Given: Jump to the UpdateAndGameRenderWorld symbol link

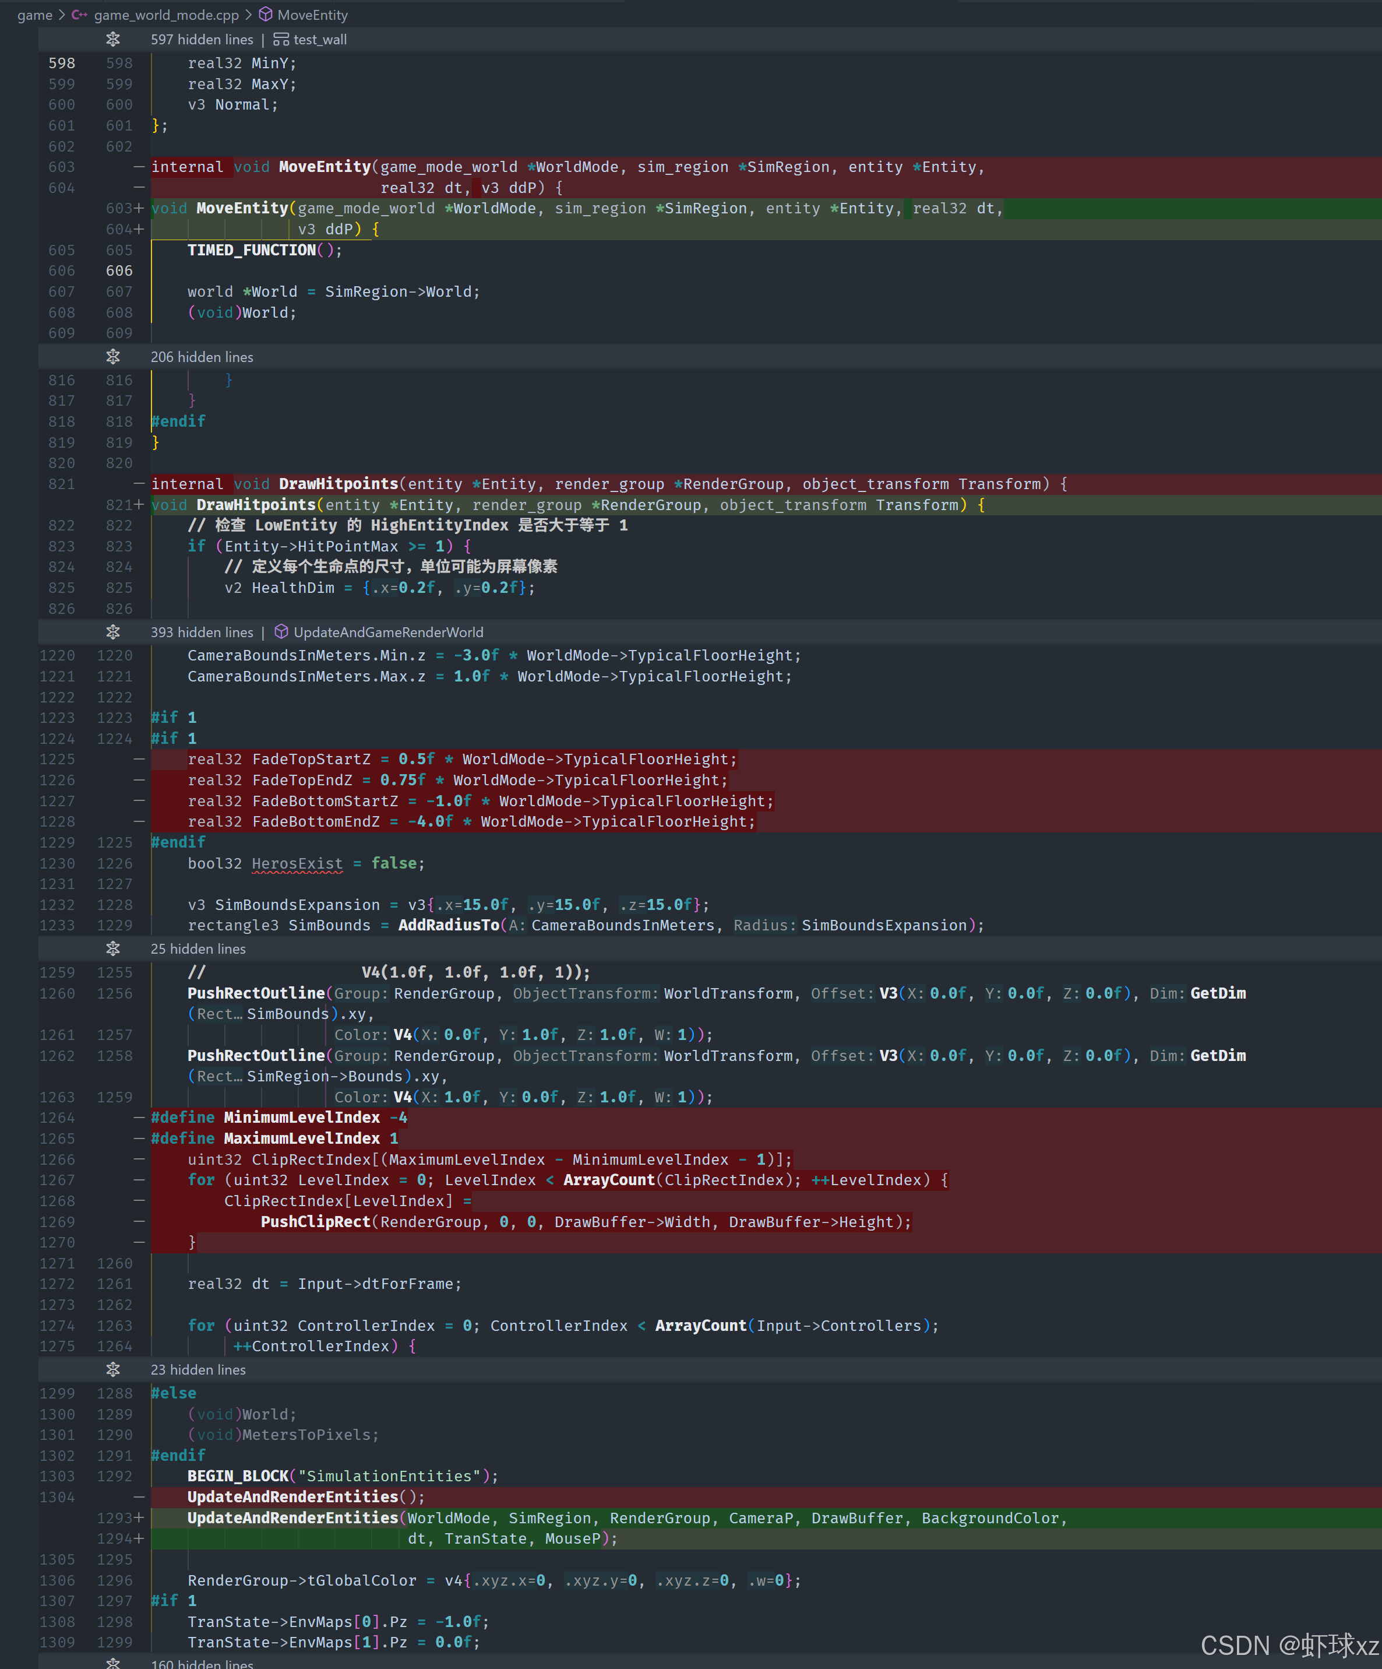Looking at the screenshot, I should (387, 632).
